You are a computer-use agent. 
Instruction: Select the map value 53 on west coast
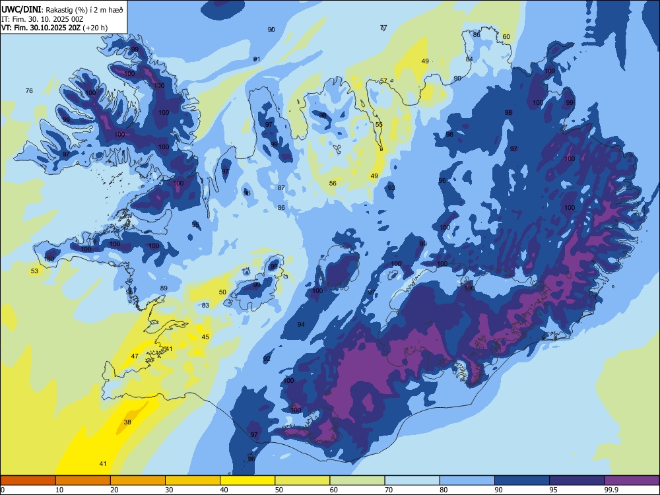34,271
